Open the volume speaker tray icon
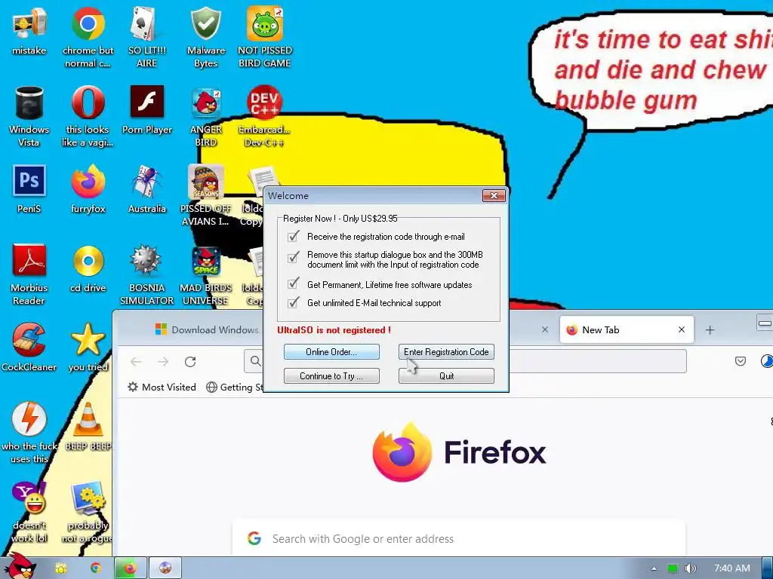The image size is (773, 579). [x=690, y=568]
